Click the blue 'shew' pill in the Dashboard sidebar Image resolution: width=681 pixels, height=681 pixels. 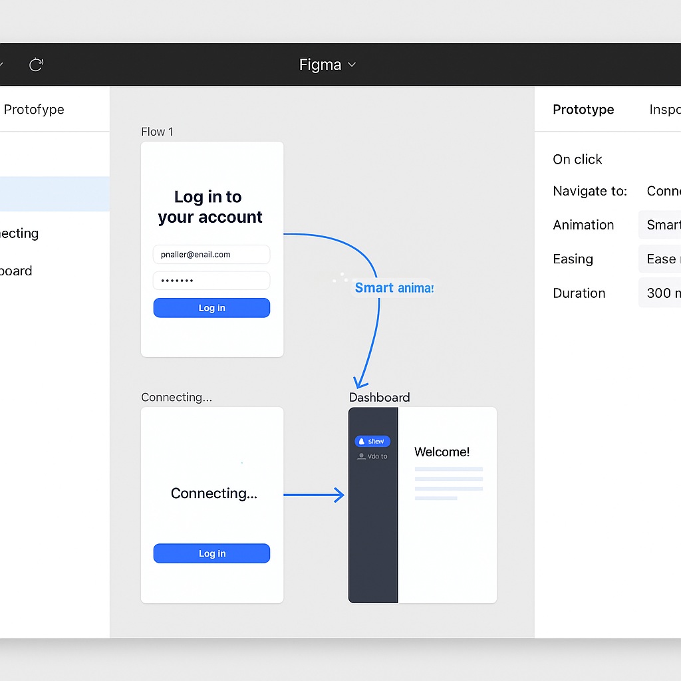tap(372, 441)
